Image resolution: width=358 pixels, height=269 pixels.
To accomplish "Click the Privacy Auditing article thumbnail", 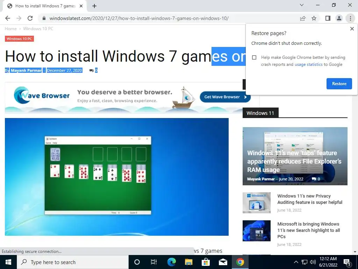I will 257,203.
